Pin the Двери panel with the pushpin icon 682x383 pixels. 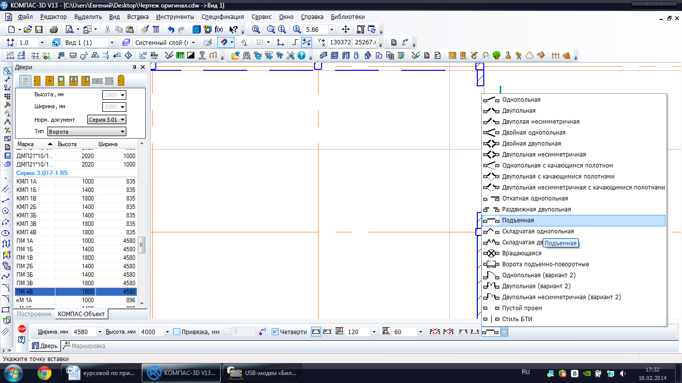point(134,67)
